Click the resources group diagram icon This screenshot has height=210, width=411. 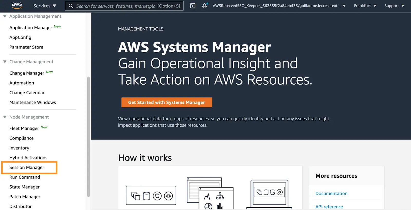[x=151, y=195]
